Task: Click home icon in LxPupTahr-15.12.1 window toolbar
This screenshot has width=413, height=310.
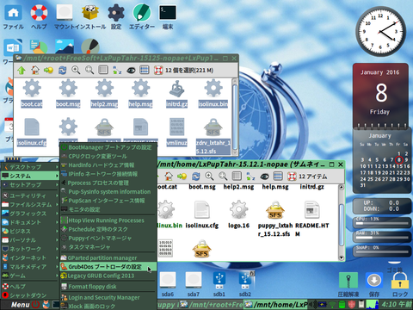Action: click(x=169, y=176)
